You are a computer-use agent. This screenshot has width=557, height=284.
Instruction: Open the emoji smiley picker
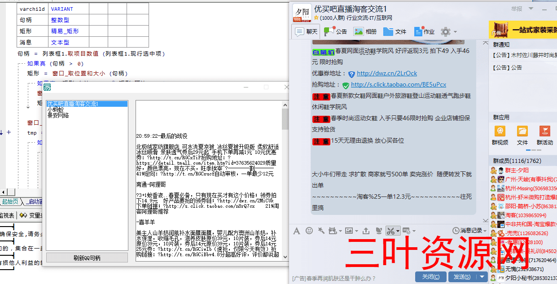[x=309, y=231]
